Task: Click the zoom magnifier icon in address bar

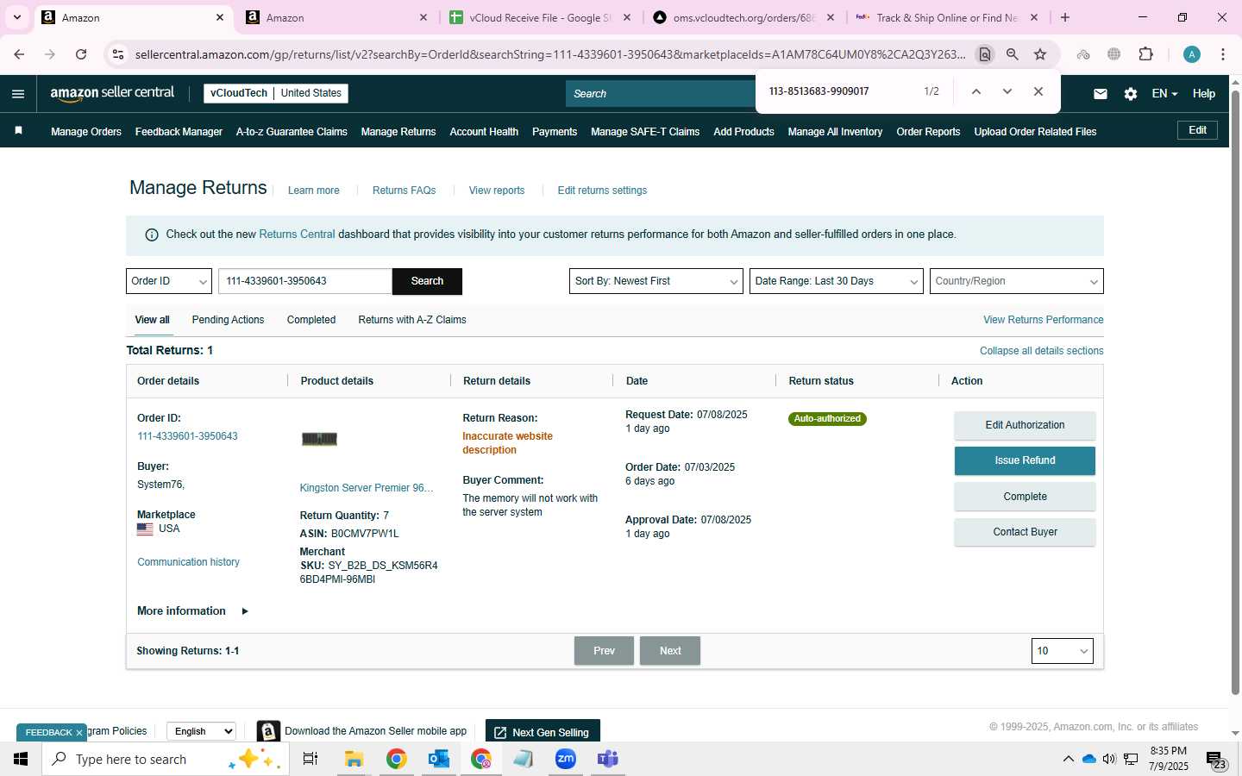Action: pos(1013,54)
